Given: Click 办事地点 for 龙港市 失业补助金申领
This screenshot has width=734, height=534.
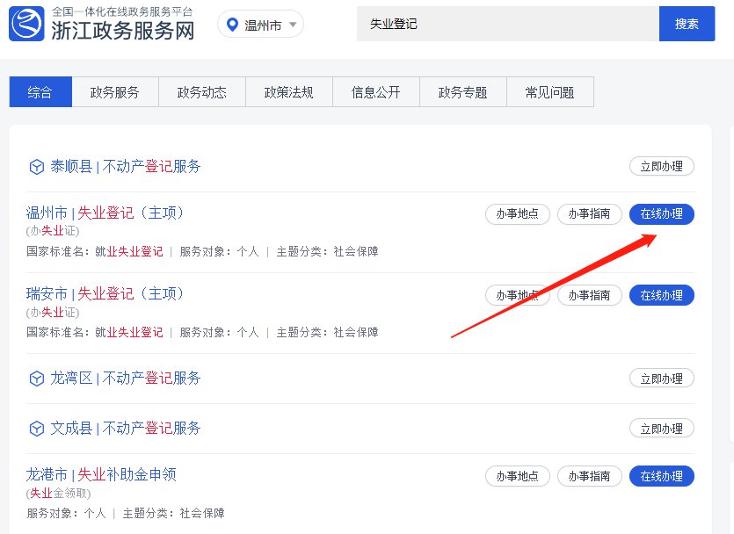Looking at the screenshot, I should 517,476.
